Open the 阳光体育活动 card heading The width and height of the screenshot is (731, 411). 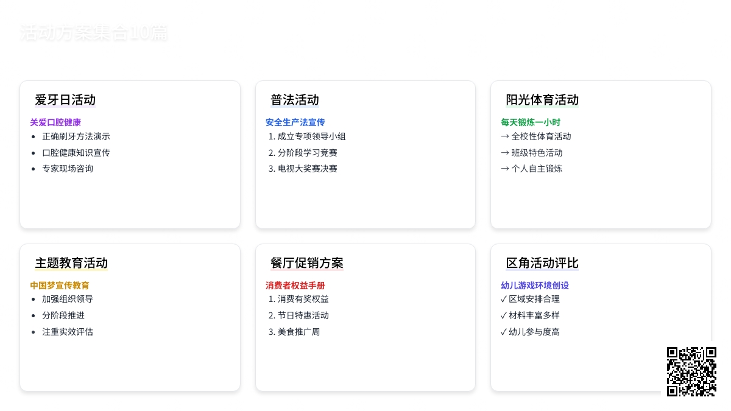[x=542, y=100]
